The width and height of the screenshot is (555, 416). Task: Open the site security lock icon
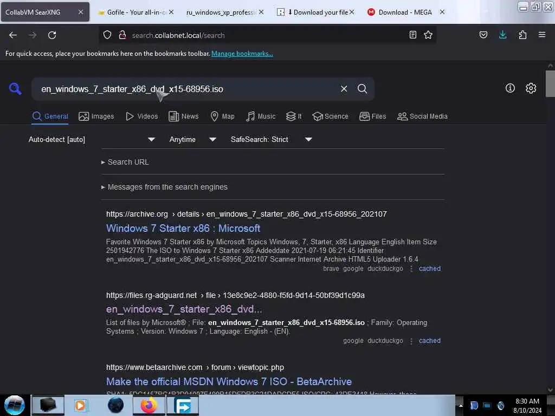click(x=122, y=35)
